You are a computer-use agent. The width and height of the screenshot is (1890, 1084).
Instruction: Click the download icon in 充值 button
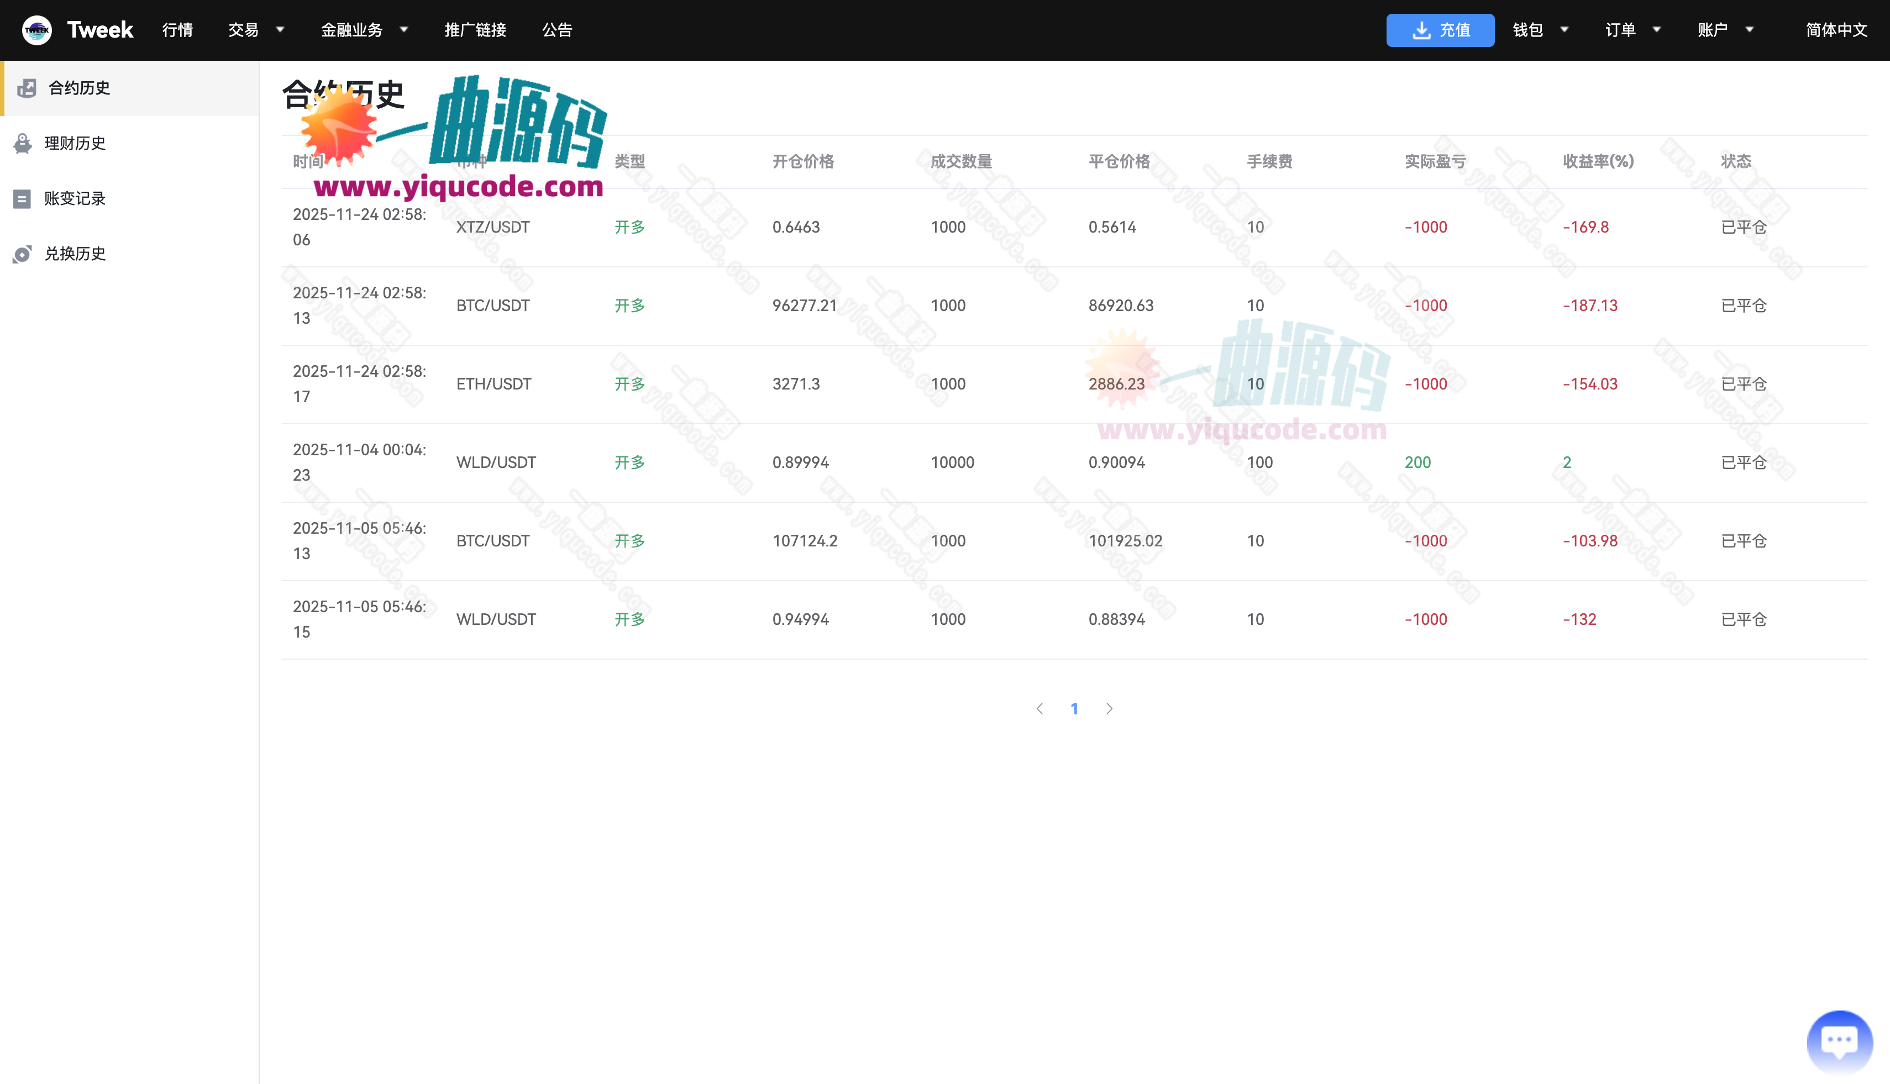pos(1421,30)
